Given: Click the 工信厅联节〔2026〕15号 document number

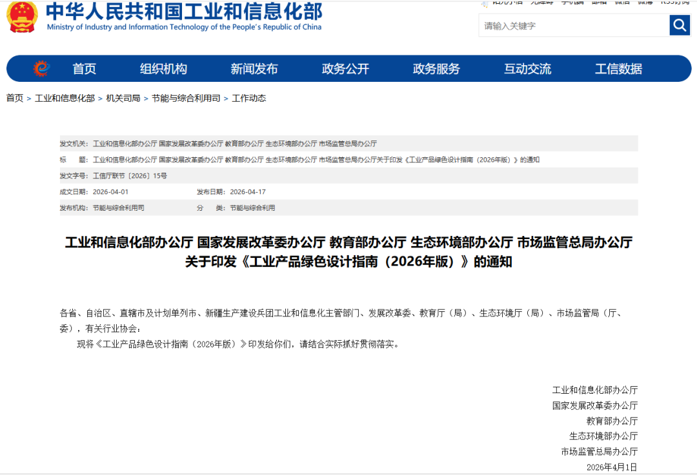Looking at the screenshot, I should click(x=130, y=176).
